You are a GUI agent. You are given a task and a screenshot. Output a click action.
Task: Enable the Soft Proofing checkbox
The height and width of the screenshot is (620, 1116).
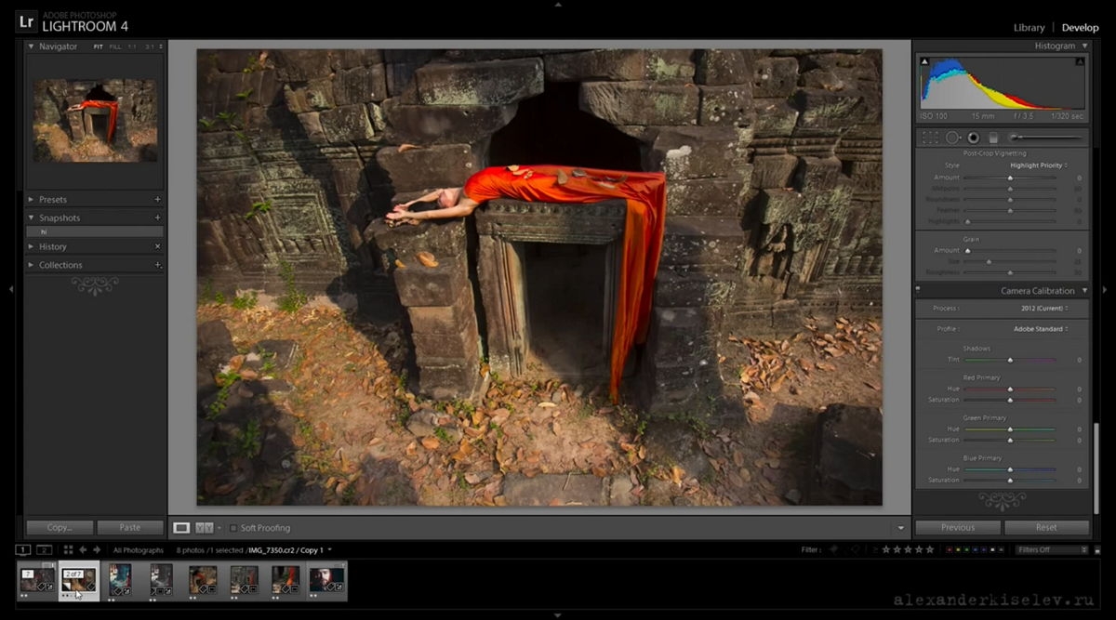pyautogui.click(x=233, y=528)
